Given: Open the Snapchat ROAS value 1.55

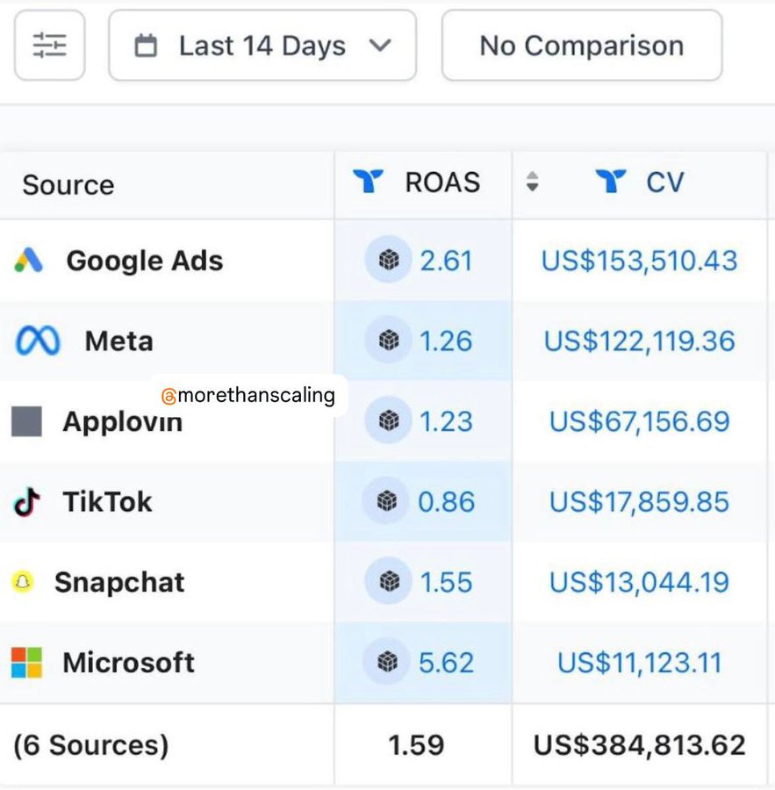Looking at the screenshot, I should click(x=447, y=583).
